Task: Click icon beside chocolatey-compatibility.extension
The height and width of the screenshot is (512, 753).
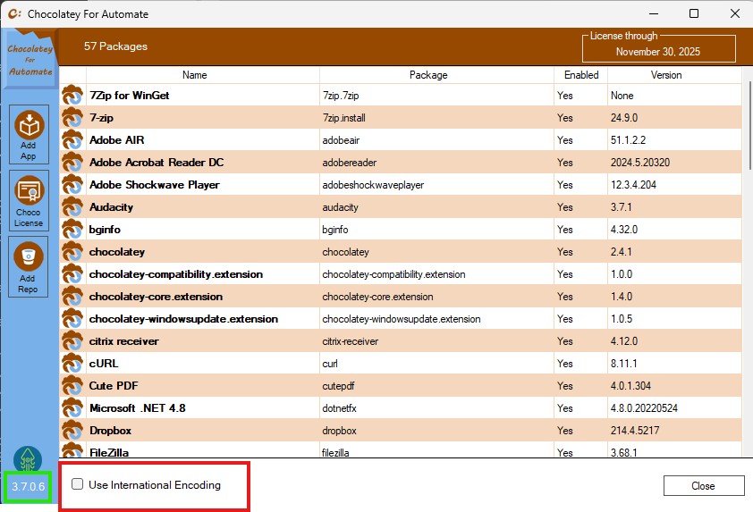Action: click(x=72, y=274)
